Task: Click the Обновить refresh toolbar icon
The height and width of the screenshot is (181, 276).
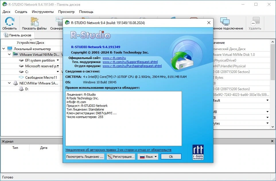Action: [9, 21]
